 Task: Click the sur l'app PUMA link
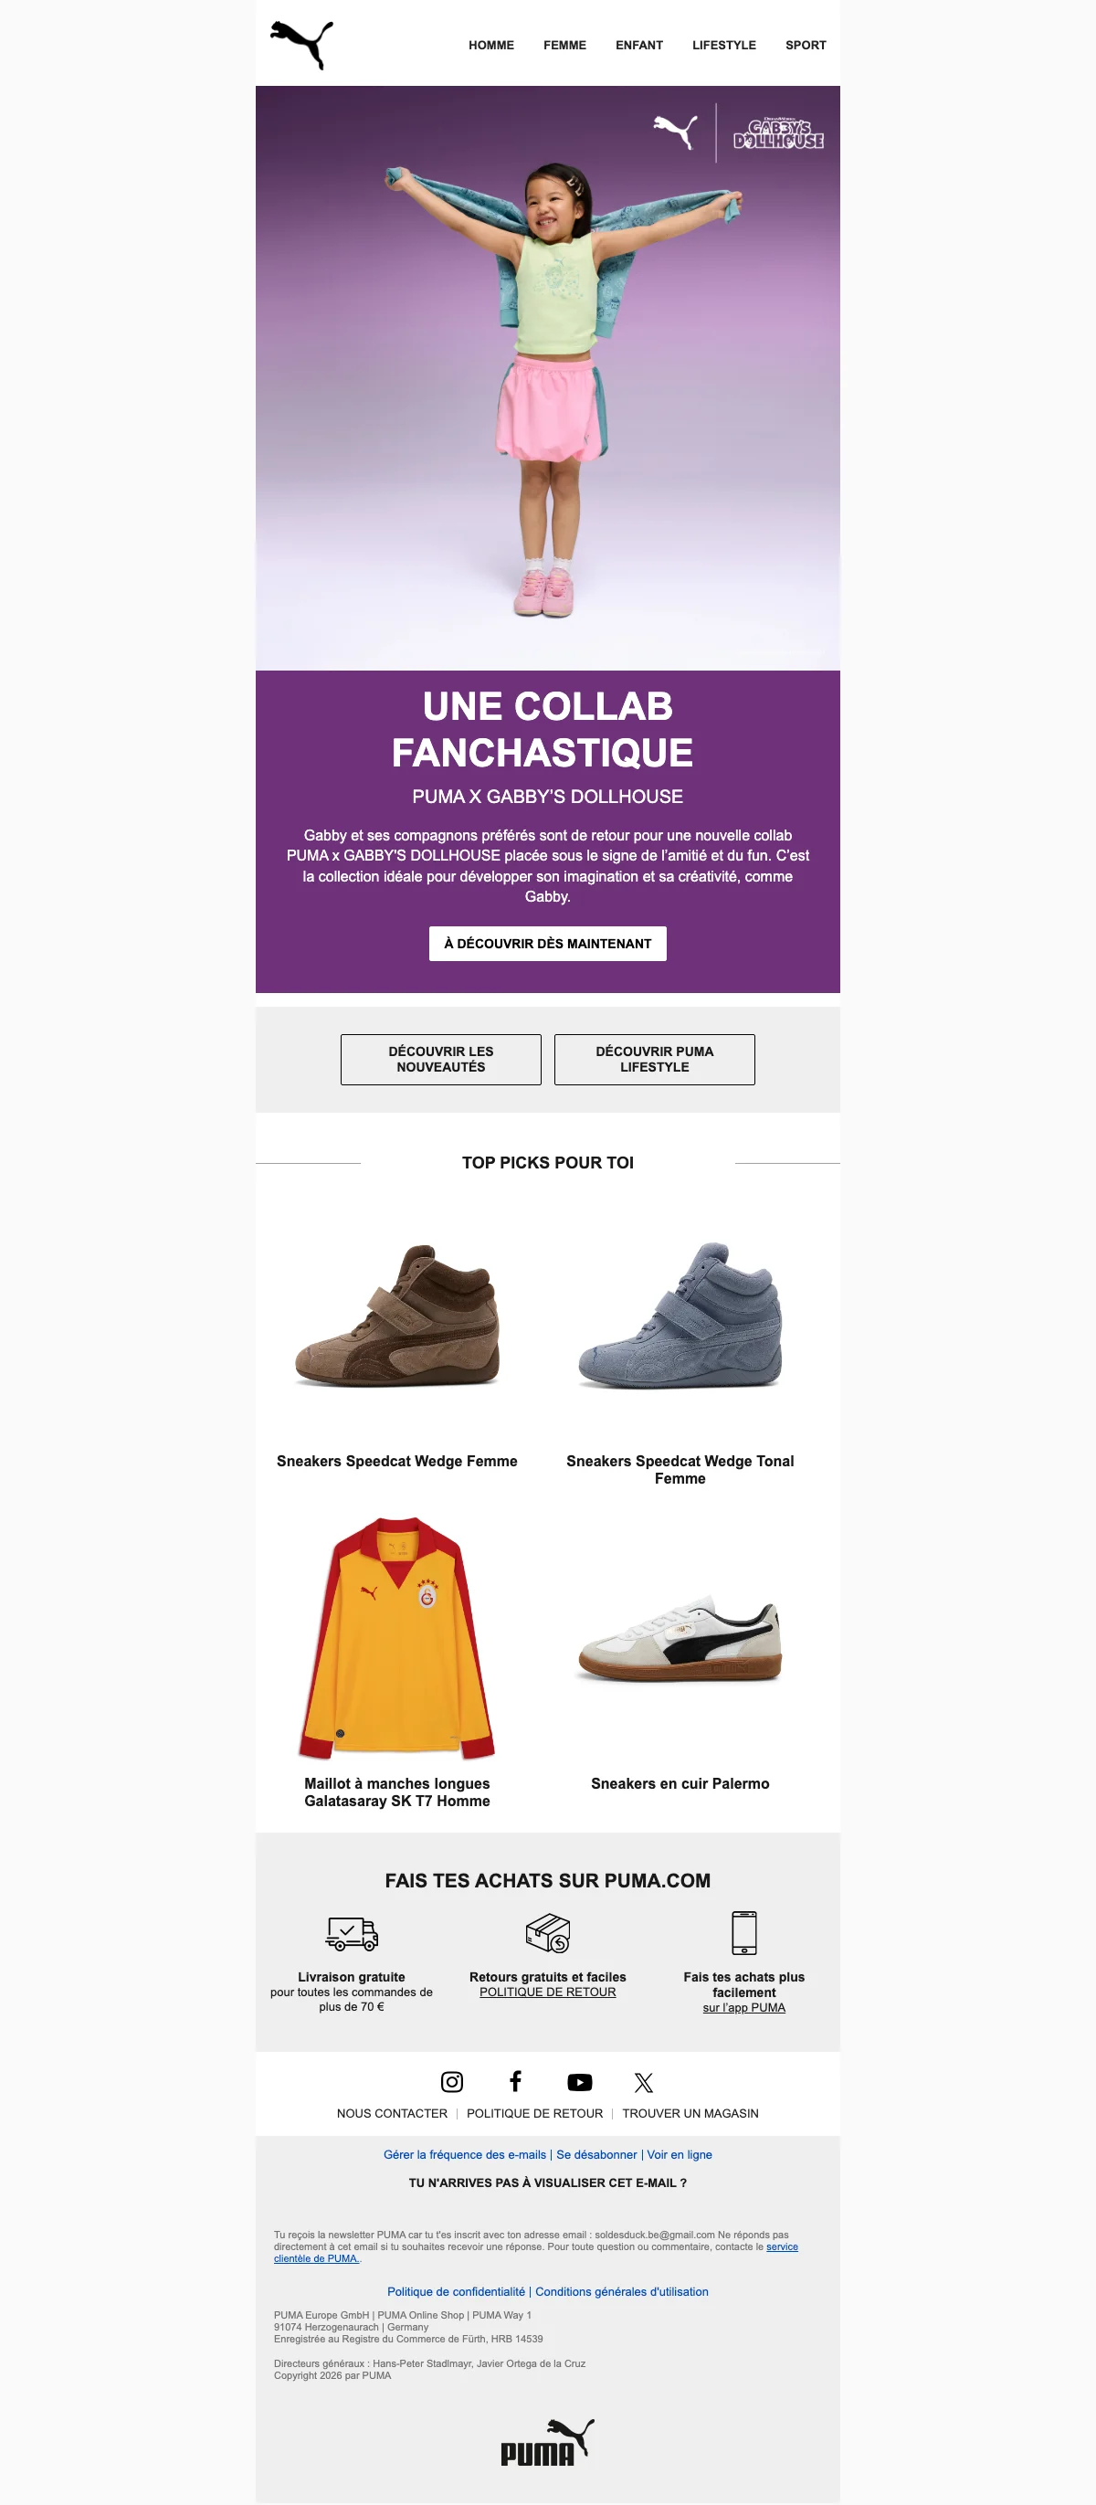(x=744, y=2008)
